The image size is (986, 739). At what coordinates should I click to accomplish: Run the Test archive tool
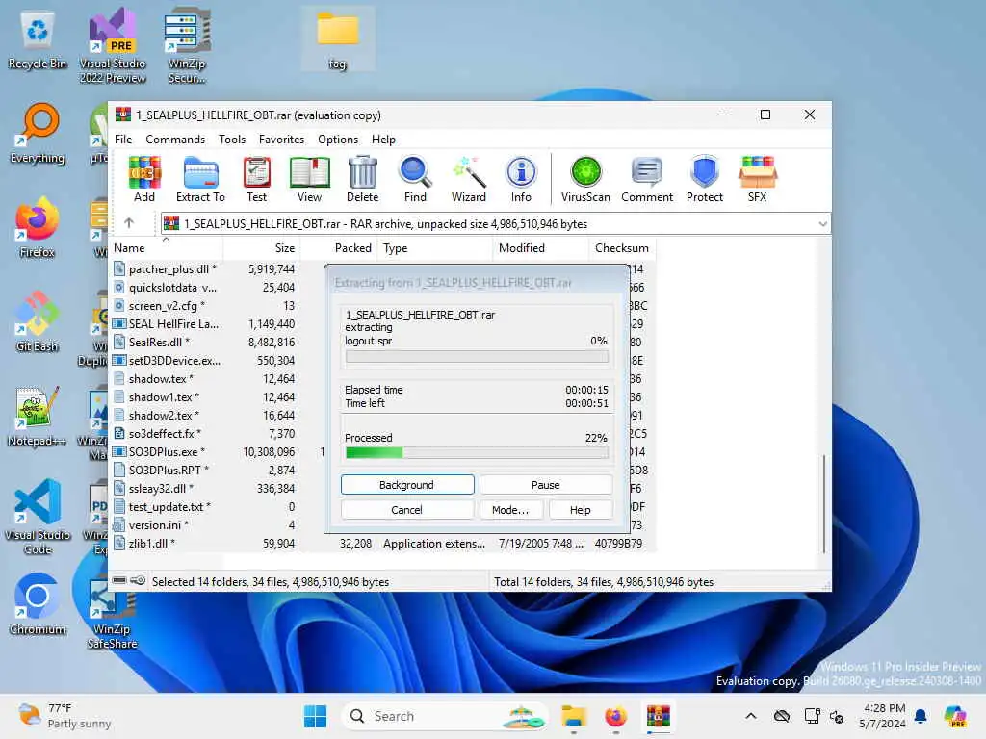pyautogui.click(x=256, y=179)
